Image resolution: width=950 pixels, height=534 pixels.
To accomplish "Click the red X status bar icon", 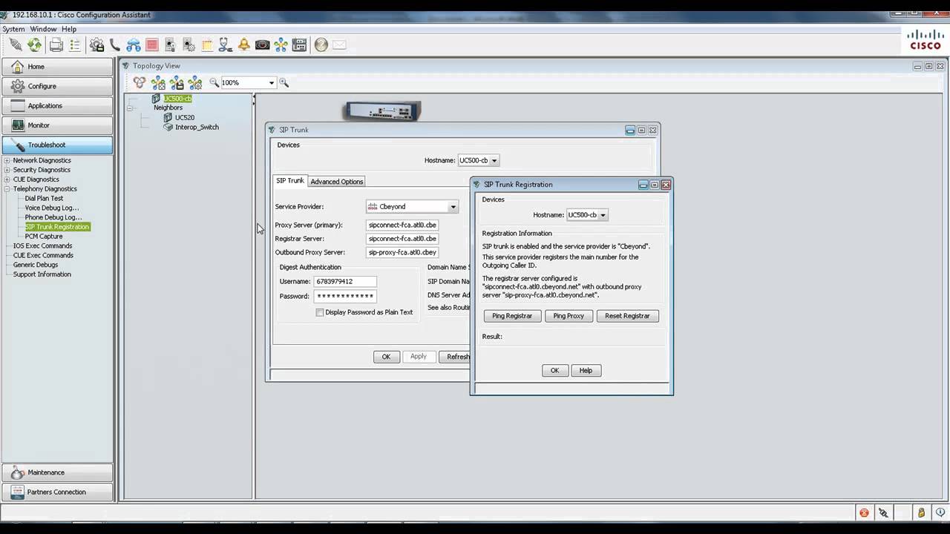I will pyautogui.click(x=864, y=512).
